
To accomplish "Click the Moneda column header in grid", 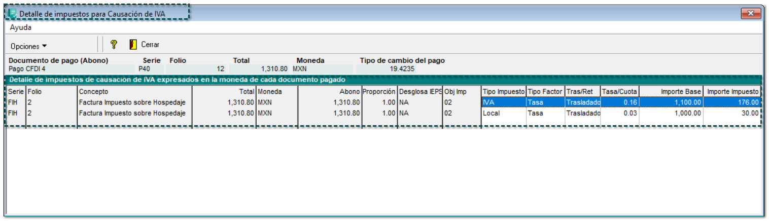I will coord(277,92).
